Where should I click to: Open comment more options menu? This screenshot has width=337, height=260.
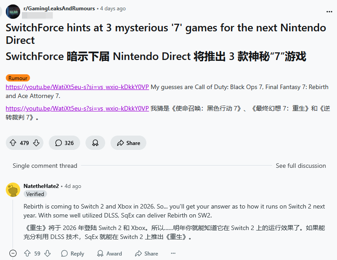[x=173, y=253]
